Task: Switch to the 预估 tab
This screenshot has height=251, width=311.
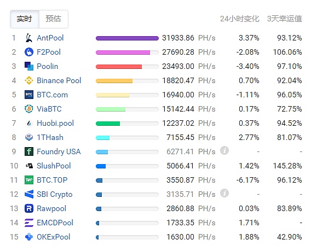Action: pos(54,19)
